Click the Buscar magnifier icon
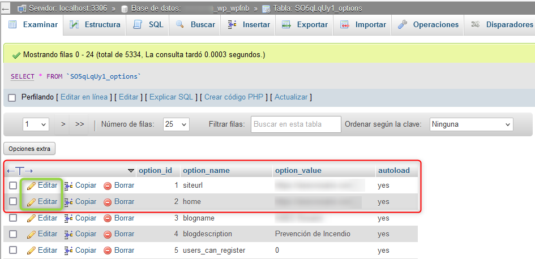535x259 pixels. coord(180,25)
